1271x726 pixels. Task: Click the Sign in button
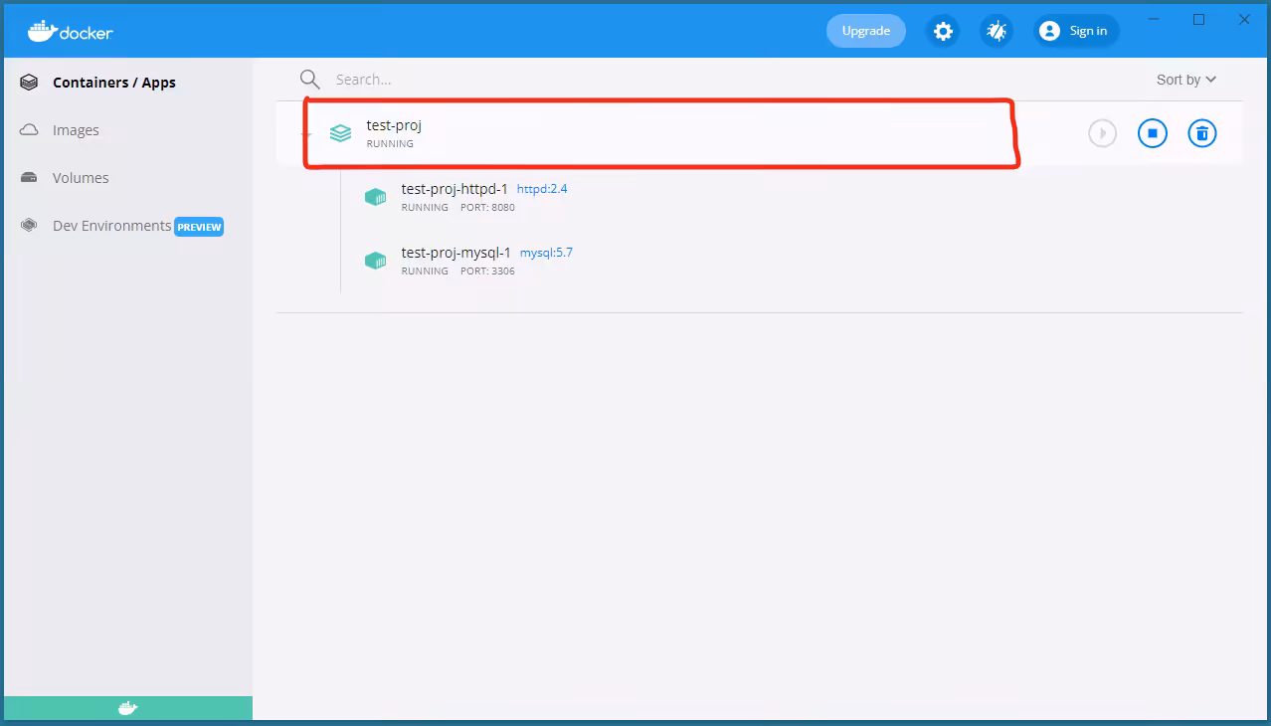point(1076,31)
